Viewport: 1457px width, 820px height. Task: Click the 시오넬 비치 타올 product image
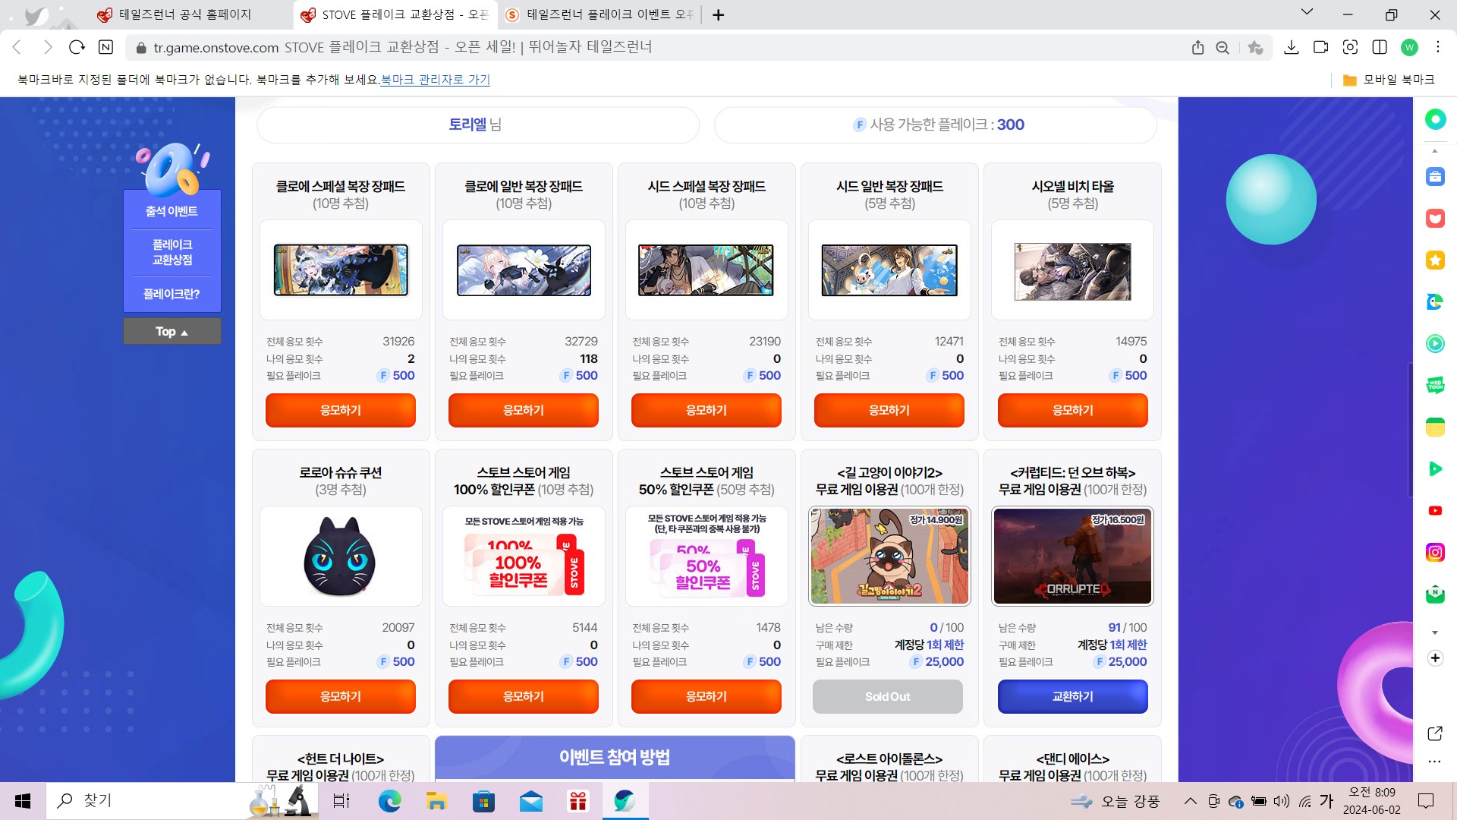pos(1073,271)
